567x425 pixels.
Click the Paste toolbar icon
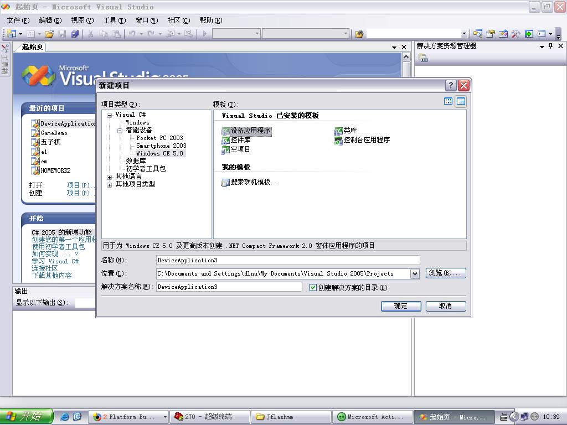tap(116, 34)
